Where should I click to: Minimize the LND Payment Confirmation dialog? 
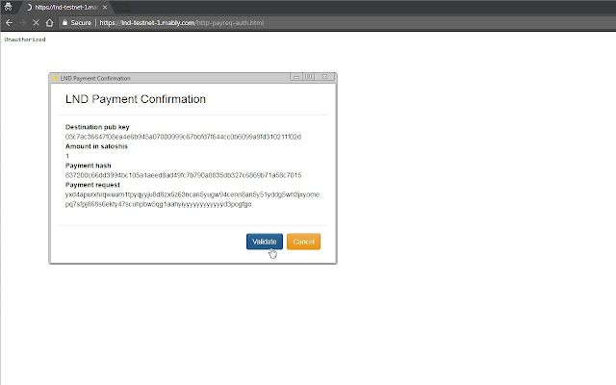(296, 77)
